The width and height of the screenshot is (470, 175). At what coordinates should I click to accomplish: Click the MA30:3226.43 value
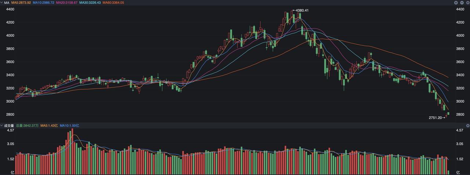90,3
